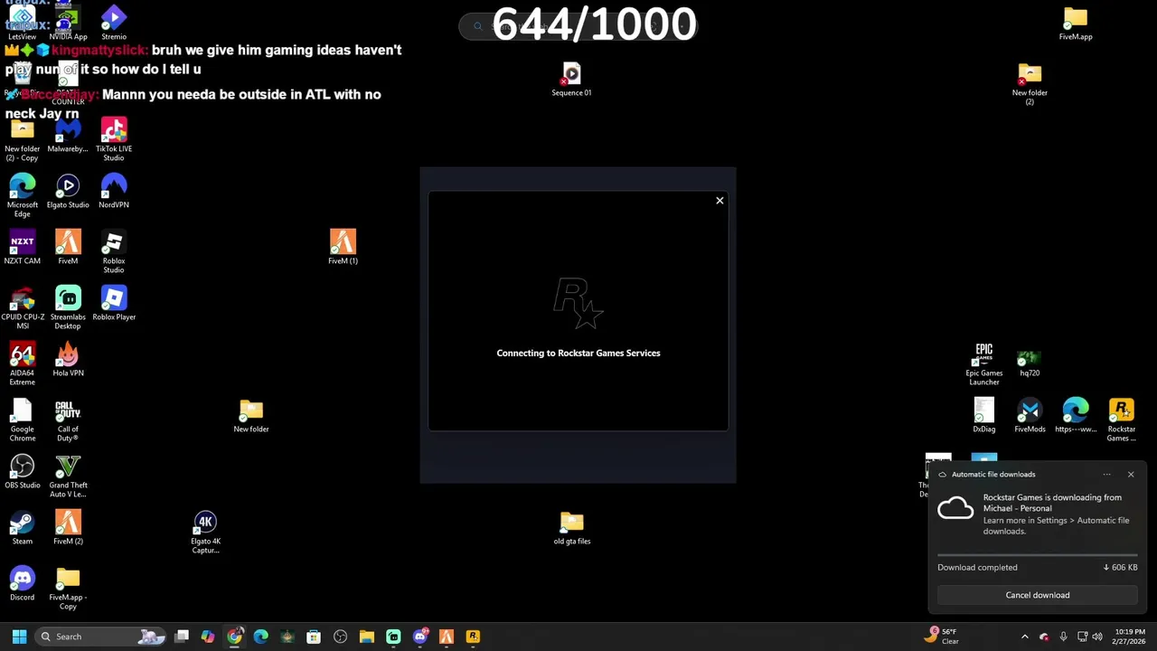Open the Steam desktop shortcut
This screenshot has height=651, width=1157.
[x=23, y=528]
